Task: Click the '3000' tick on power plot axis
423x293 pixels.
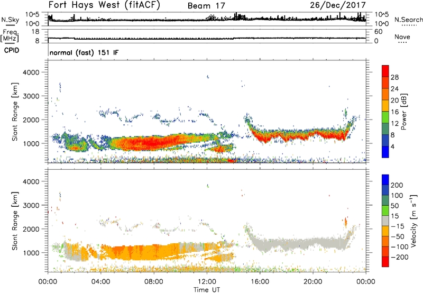Action: pos(31,96)
